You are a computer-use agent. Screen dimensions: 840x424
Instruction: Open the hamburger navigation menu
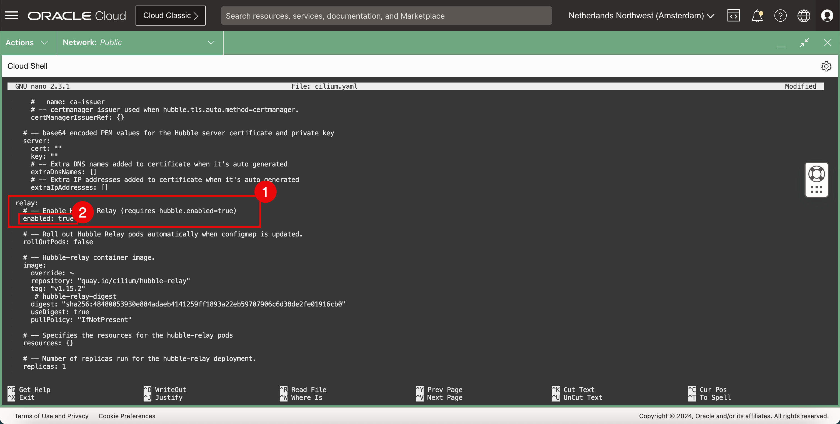(12, 16)
